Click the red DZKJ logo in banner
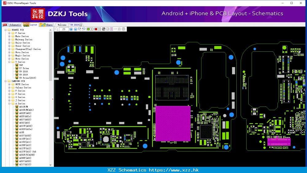This screenshot has height=173, width=307. (38, 14)
